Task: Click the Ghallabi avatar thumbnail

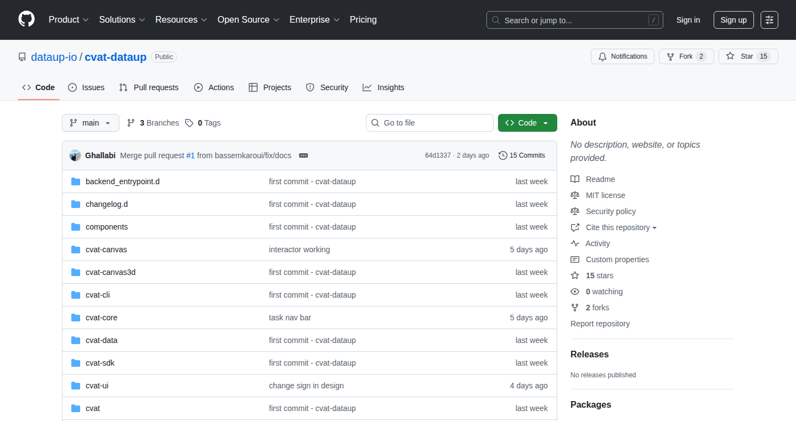Action: pyautogui.click(x=75, y=155)
